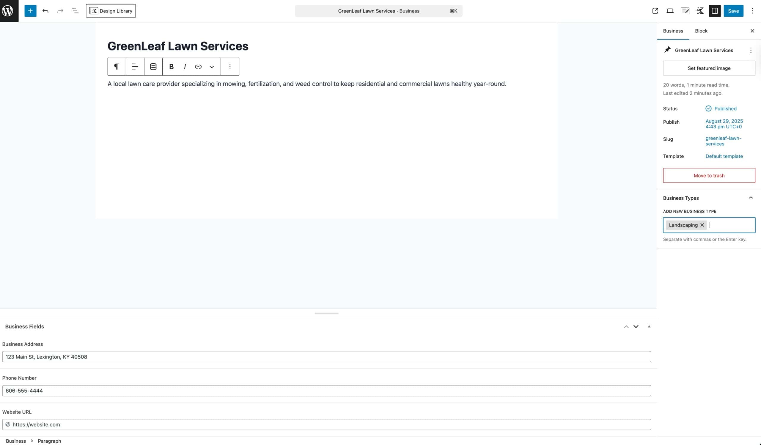Open the Design Library
Image resolution: width=761 pixels, height=445 pixels.
click(x=111, y=11)
